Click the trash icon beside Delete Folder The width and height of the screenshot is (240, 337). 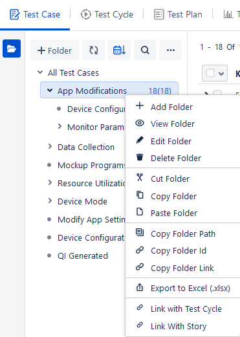[140, 157]
